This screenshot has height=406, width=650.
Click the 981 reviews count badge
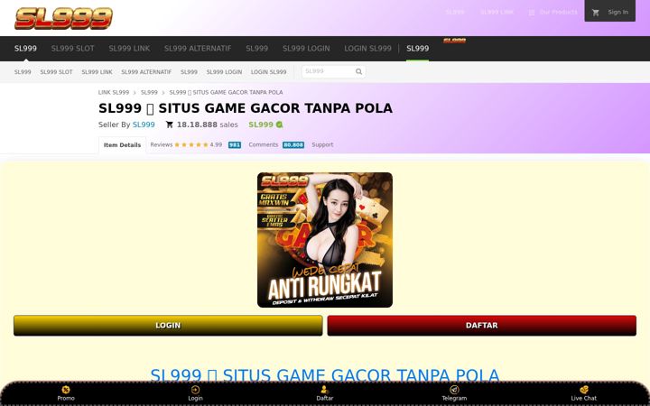(x=235, y=145)
